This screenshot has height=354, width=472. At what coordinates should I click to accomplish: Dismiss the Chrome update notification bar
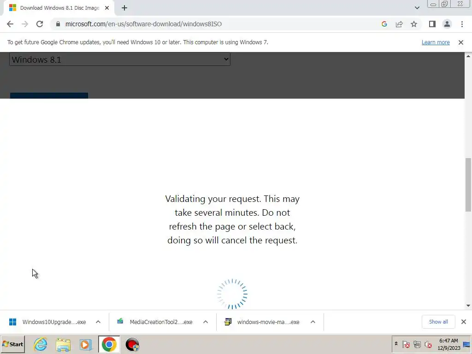460,42
